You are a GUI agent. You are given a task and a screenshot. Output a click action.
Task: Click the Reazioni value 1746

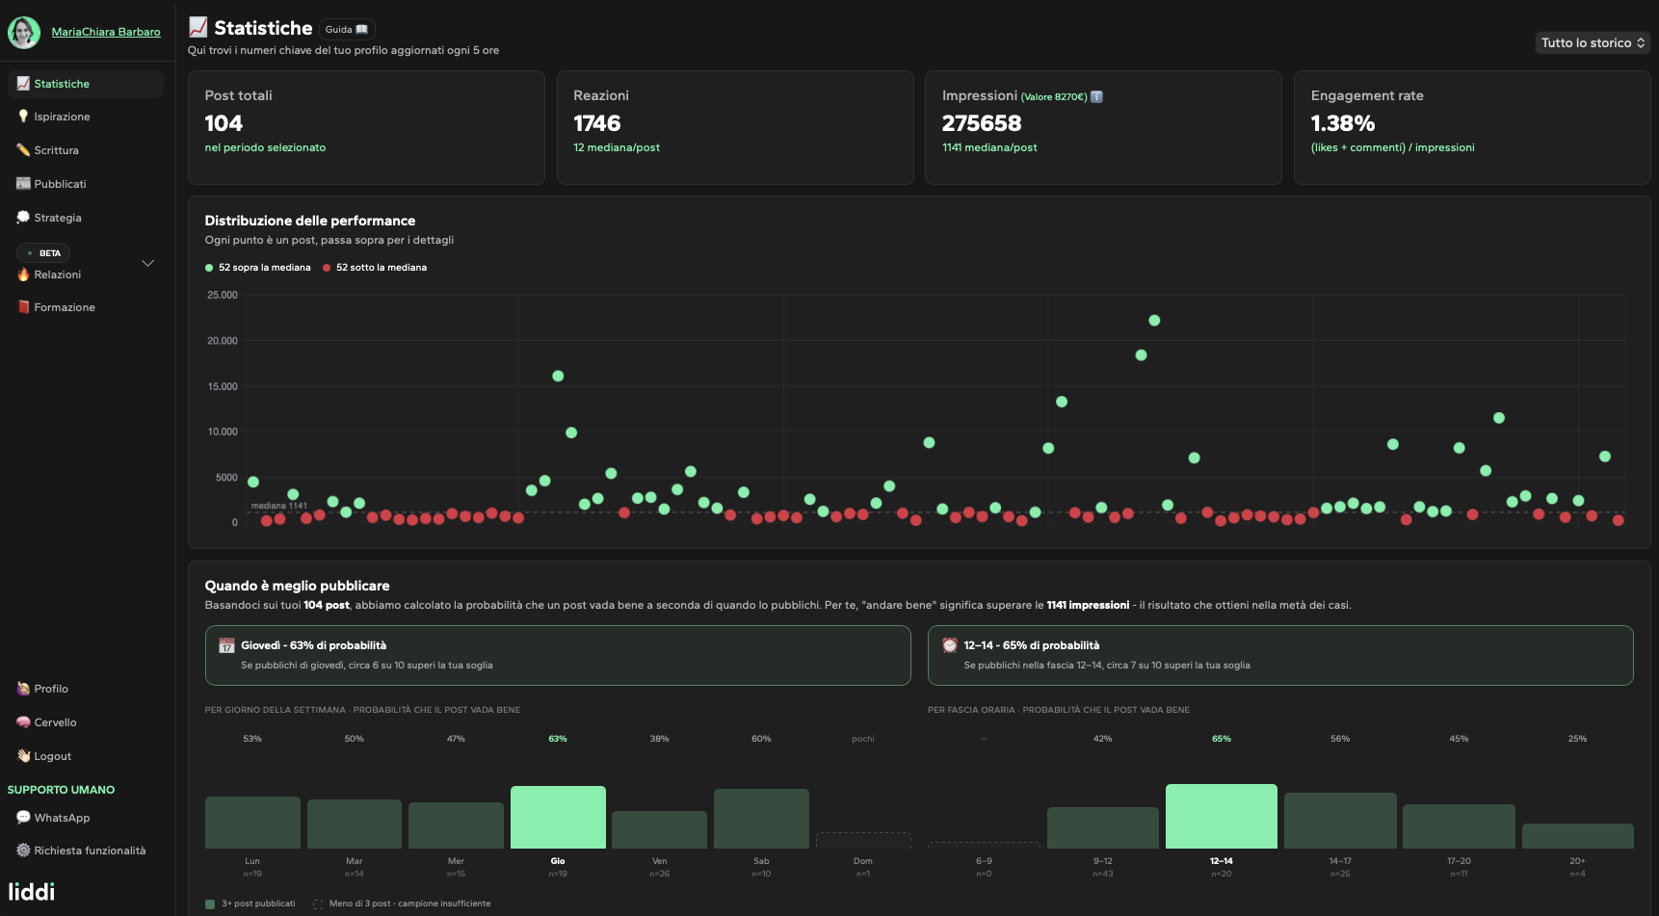pyautogui.click(x=597, y=123)
